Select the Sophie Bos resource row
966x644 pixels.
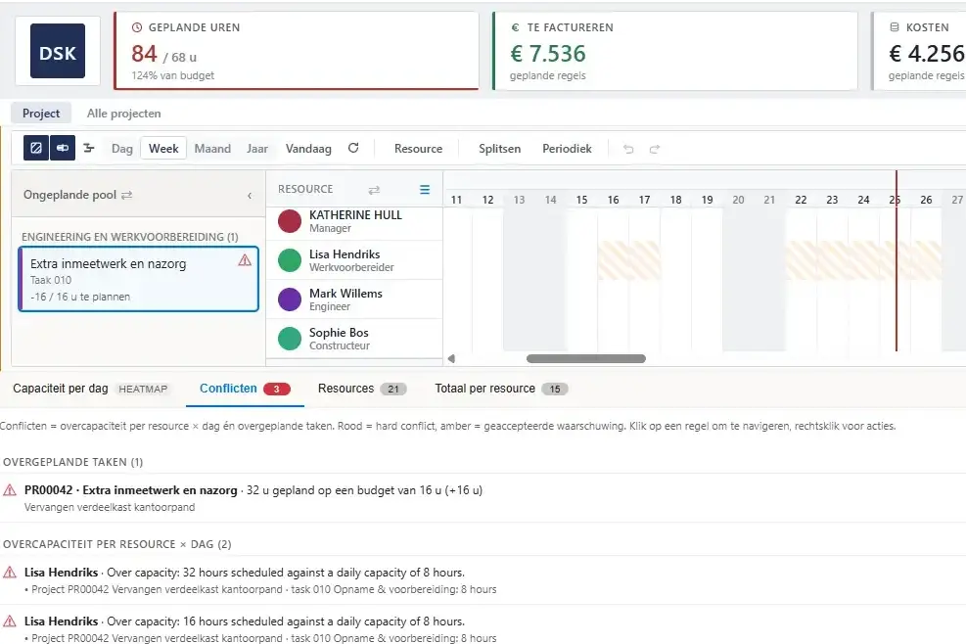354,339
